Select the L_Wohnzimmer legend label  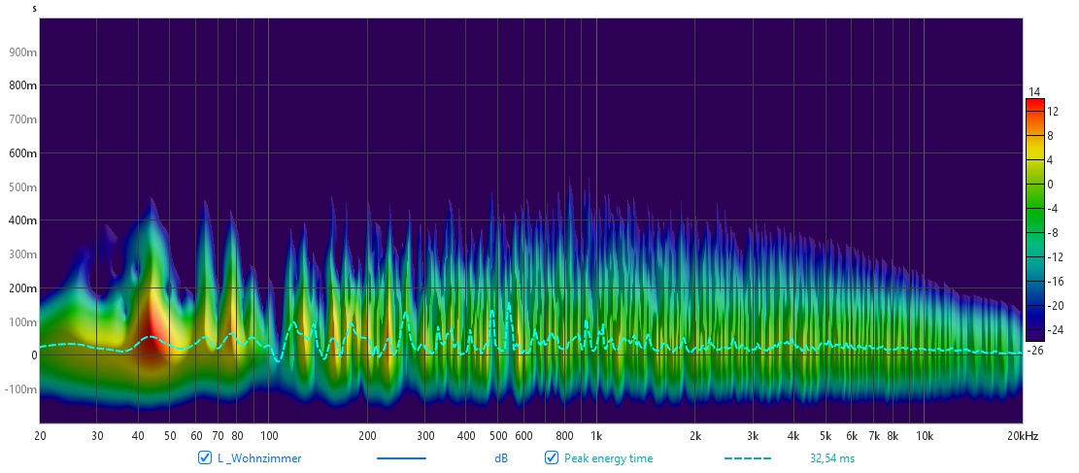[x=259, y=458]
